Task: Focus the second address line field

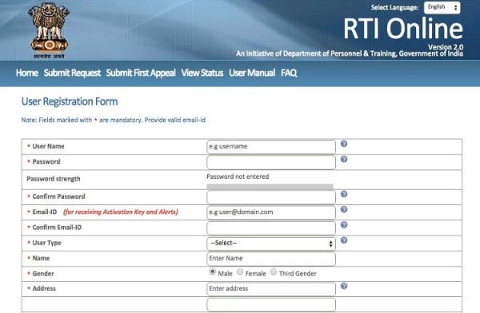Action: coord(271,305)
